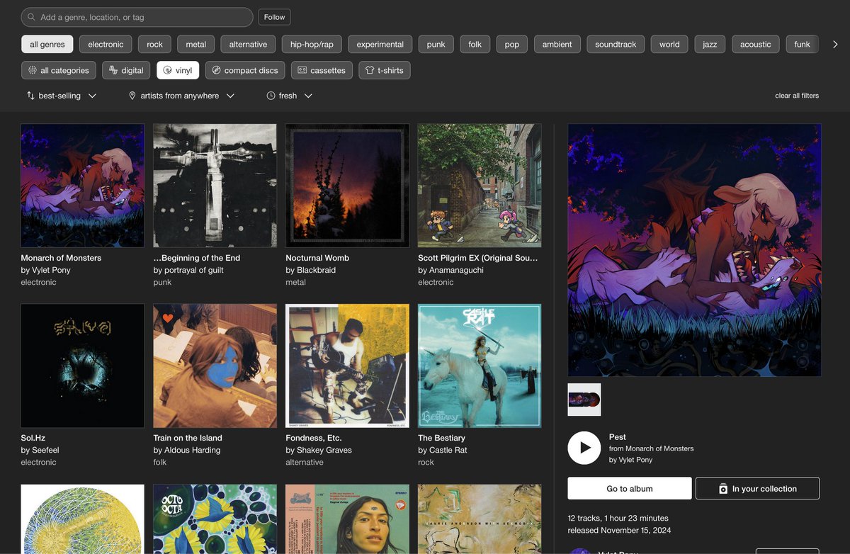Click the clock icon beside fresh

coord(271,96)
